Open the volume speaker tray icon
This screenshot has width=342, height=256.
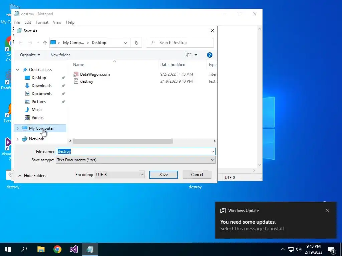tap(299, 249)
